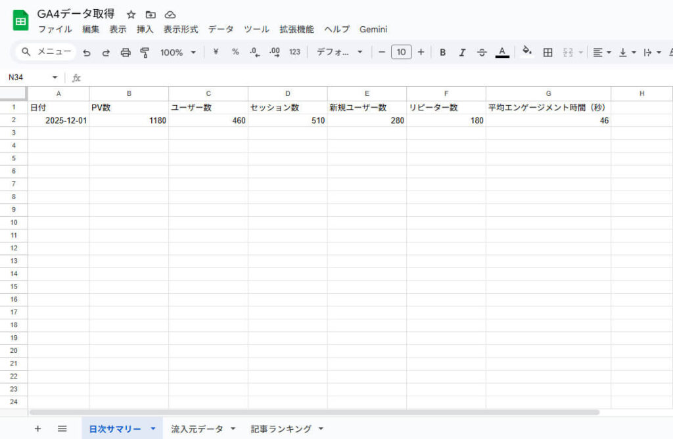Format selection as percent

pos(235,52)
